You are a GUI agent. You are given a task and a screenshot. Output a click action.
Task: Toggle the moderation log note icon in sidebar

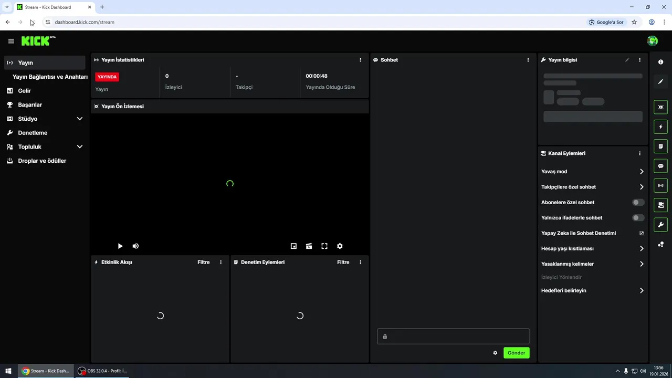click(x=660, y=146)
